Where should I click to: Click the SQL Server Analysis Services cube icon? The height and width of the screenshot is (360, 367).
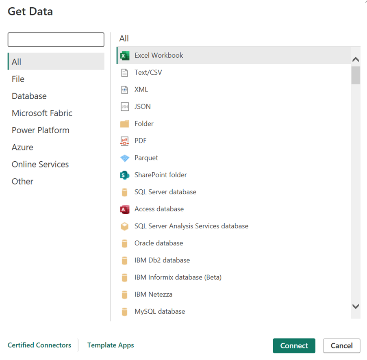tap(125, 226)
